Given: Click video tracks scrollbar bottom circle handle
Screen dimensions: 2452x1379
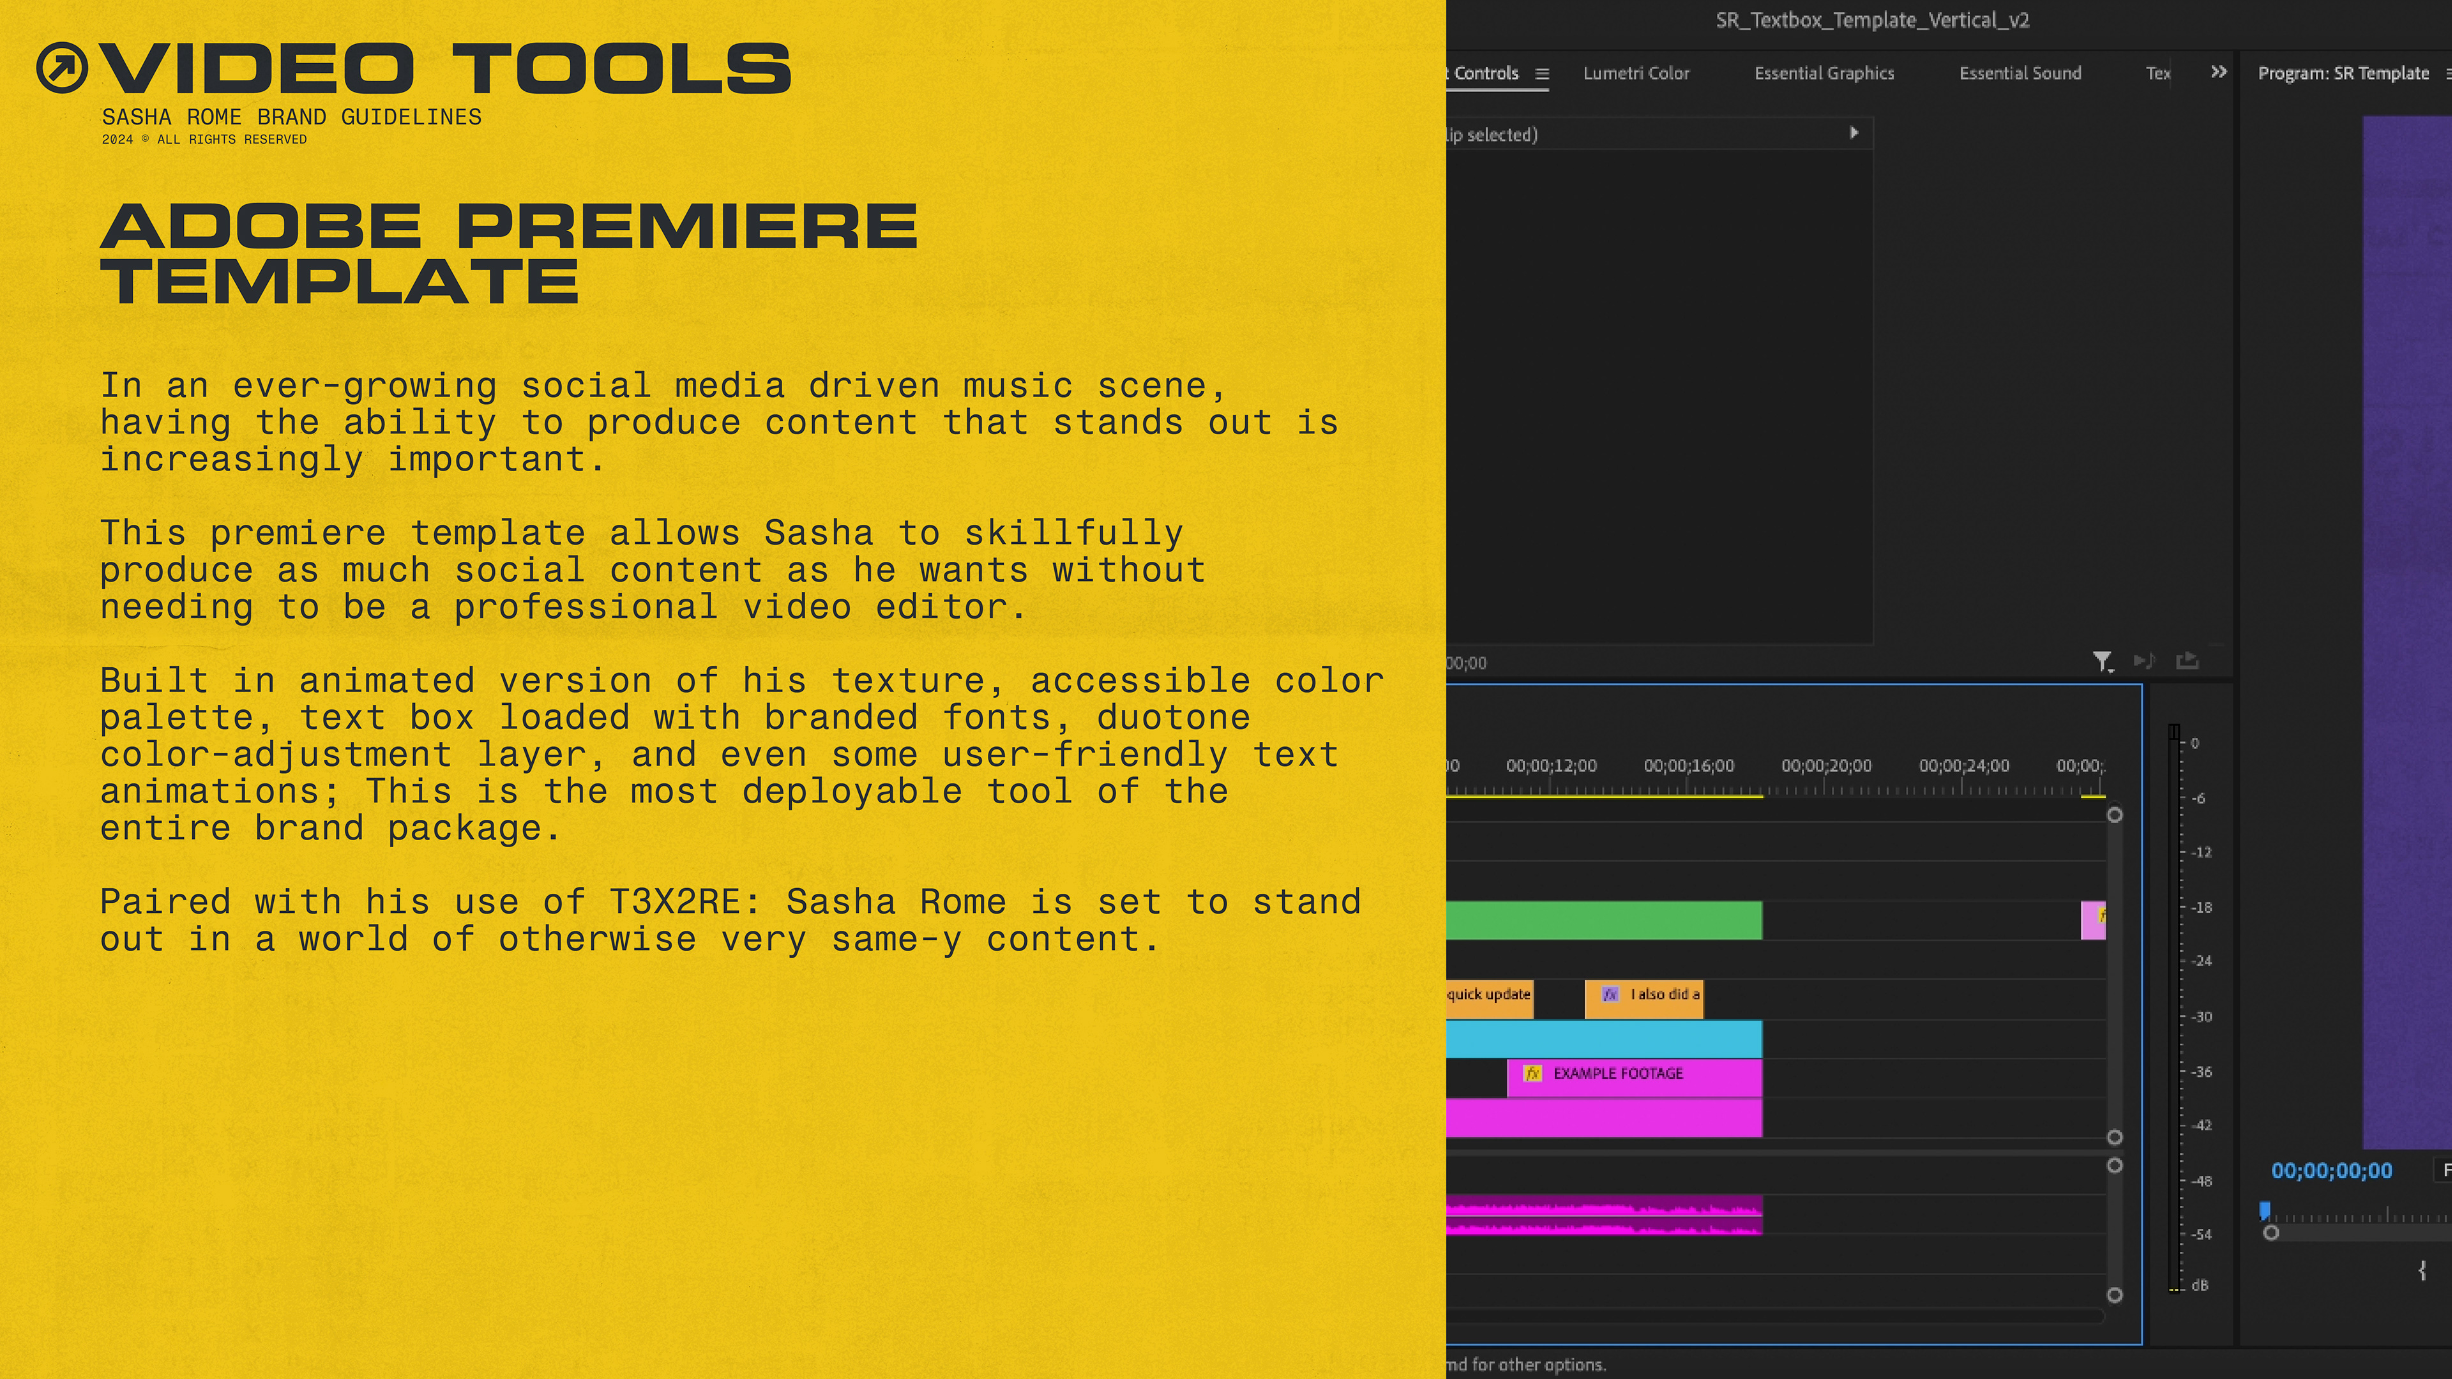Looking at the screenshot, I should point(2115,1138).
